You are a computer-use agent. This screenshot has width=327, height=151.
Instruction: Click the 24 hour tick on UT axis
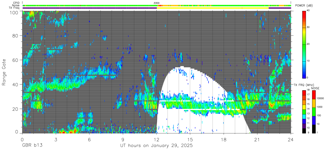[x=291, y=140]
